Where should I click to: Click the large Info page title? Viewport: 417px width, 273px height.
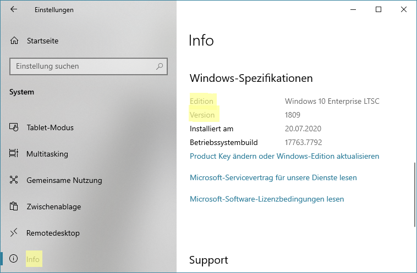click(x=201, y=41)
